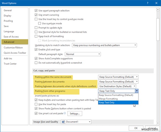The height and width of the screenshot is (132, 161).
Task: Toggle Keep bullets and numbers when pasting
Action: (x=36, y=100)
